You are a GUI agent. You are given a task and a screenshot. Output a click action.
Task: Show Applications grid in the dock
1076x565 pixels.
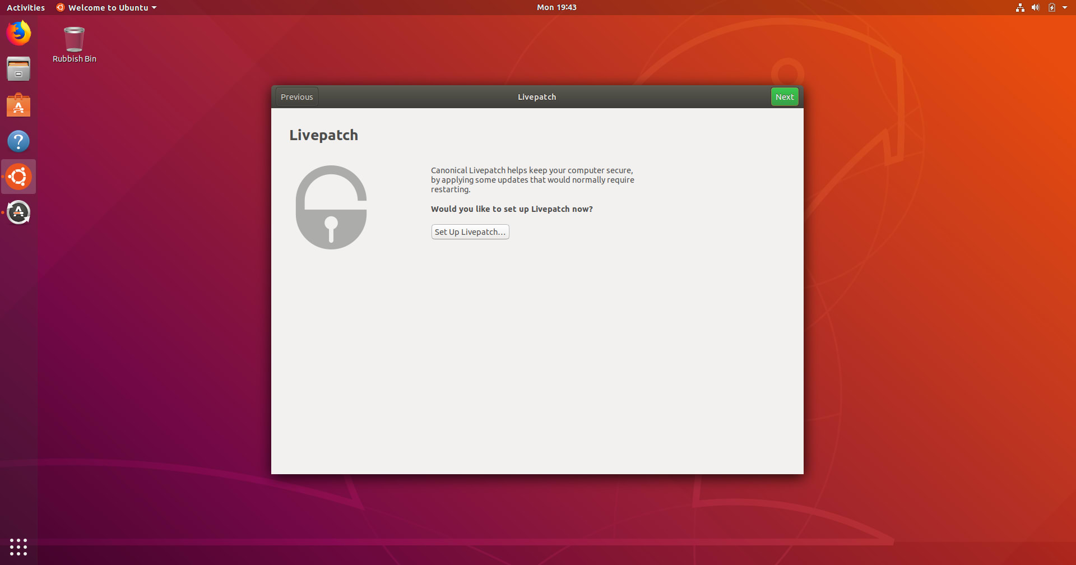point(18,547)
